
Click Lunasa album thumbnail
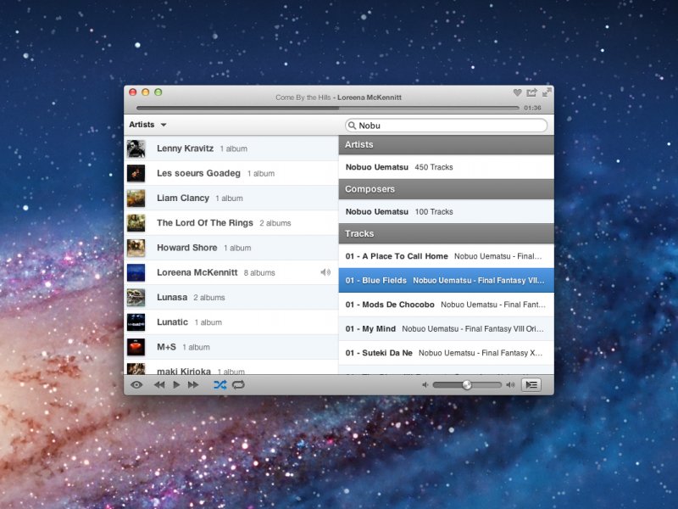pyautogui.click(x=136, y=298)
